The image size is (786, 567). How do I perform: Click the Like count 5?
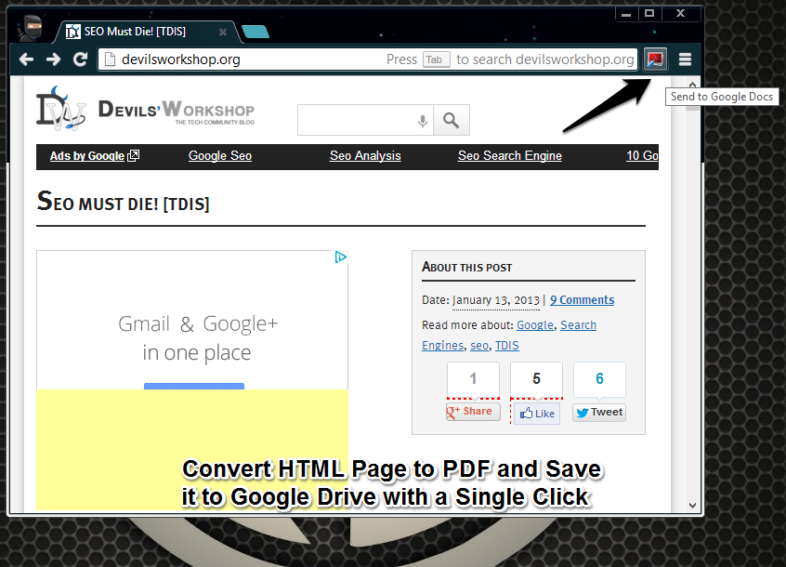pos(536,379)
